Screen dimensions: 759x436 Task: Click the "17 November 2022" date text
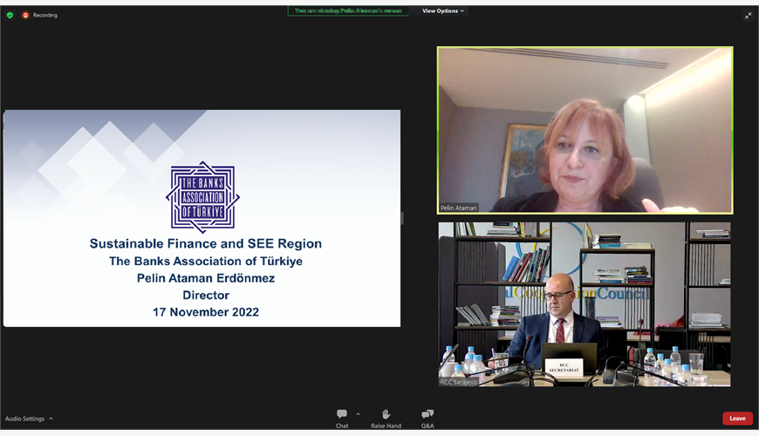(x=206, y=312)
